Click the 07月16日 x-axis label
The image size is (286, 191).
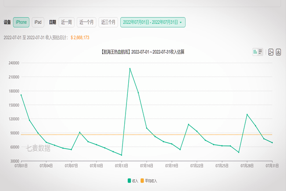pos(147,166)
